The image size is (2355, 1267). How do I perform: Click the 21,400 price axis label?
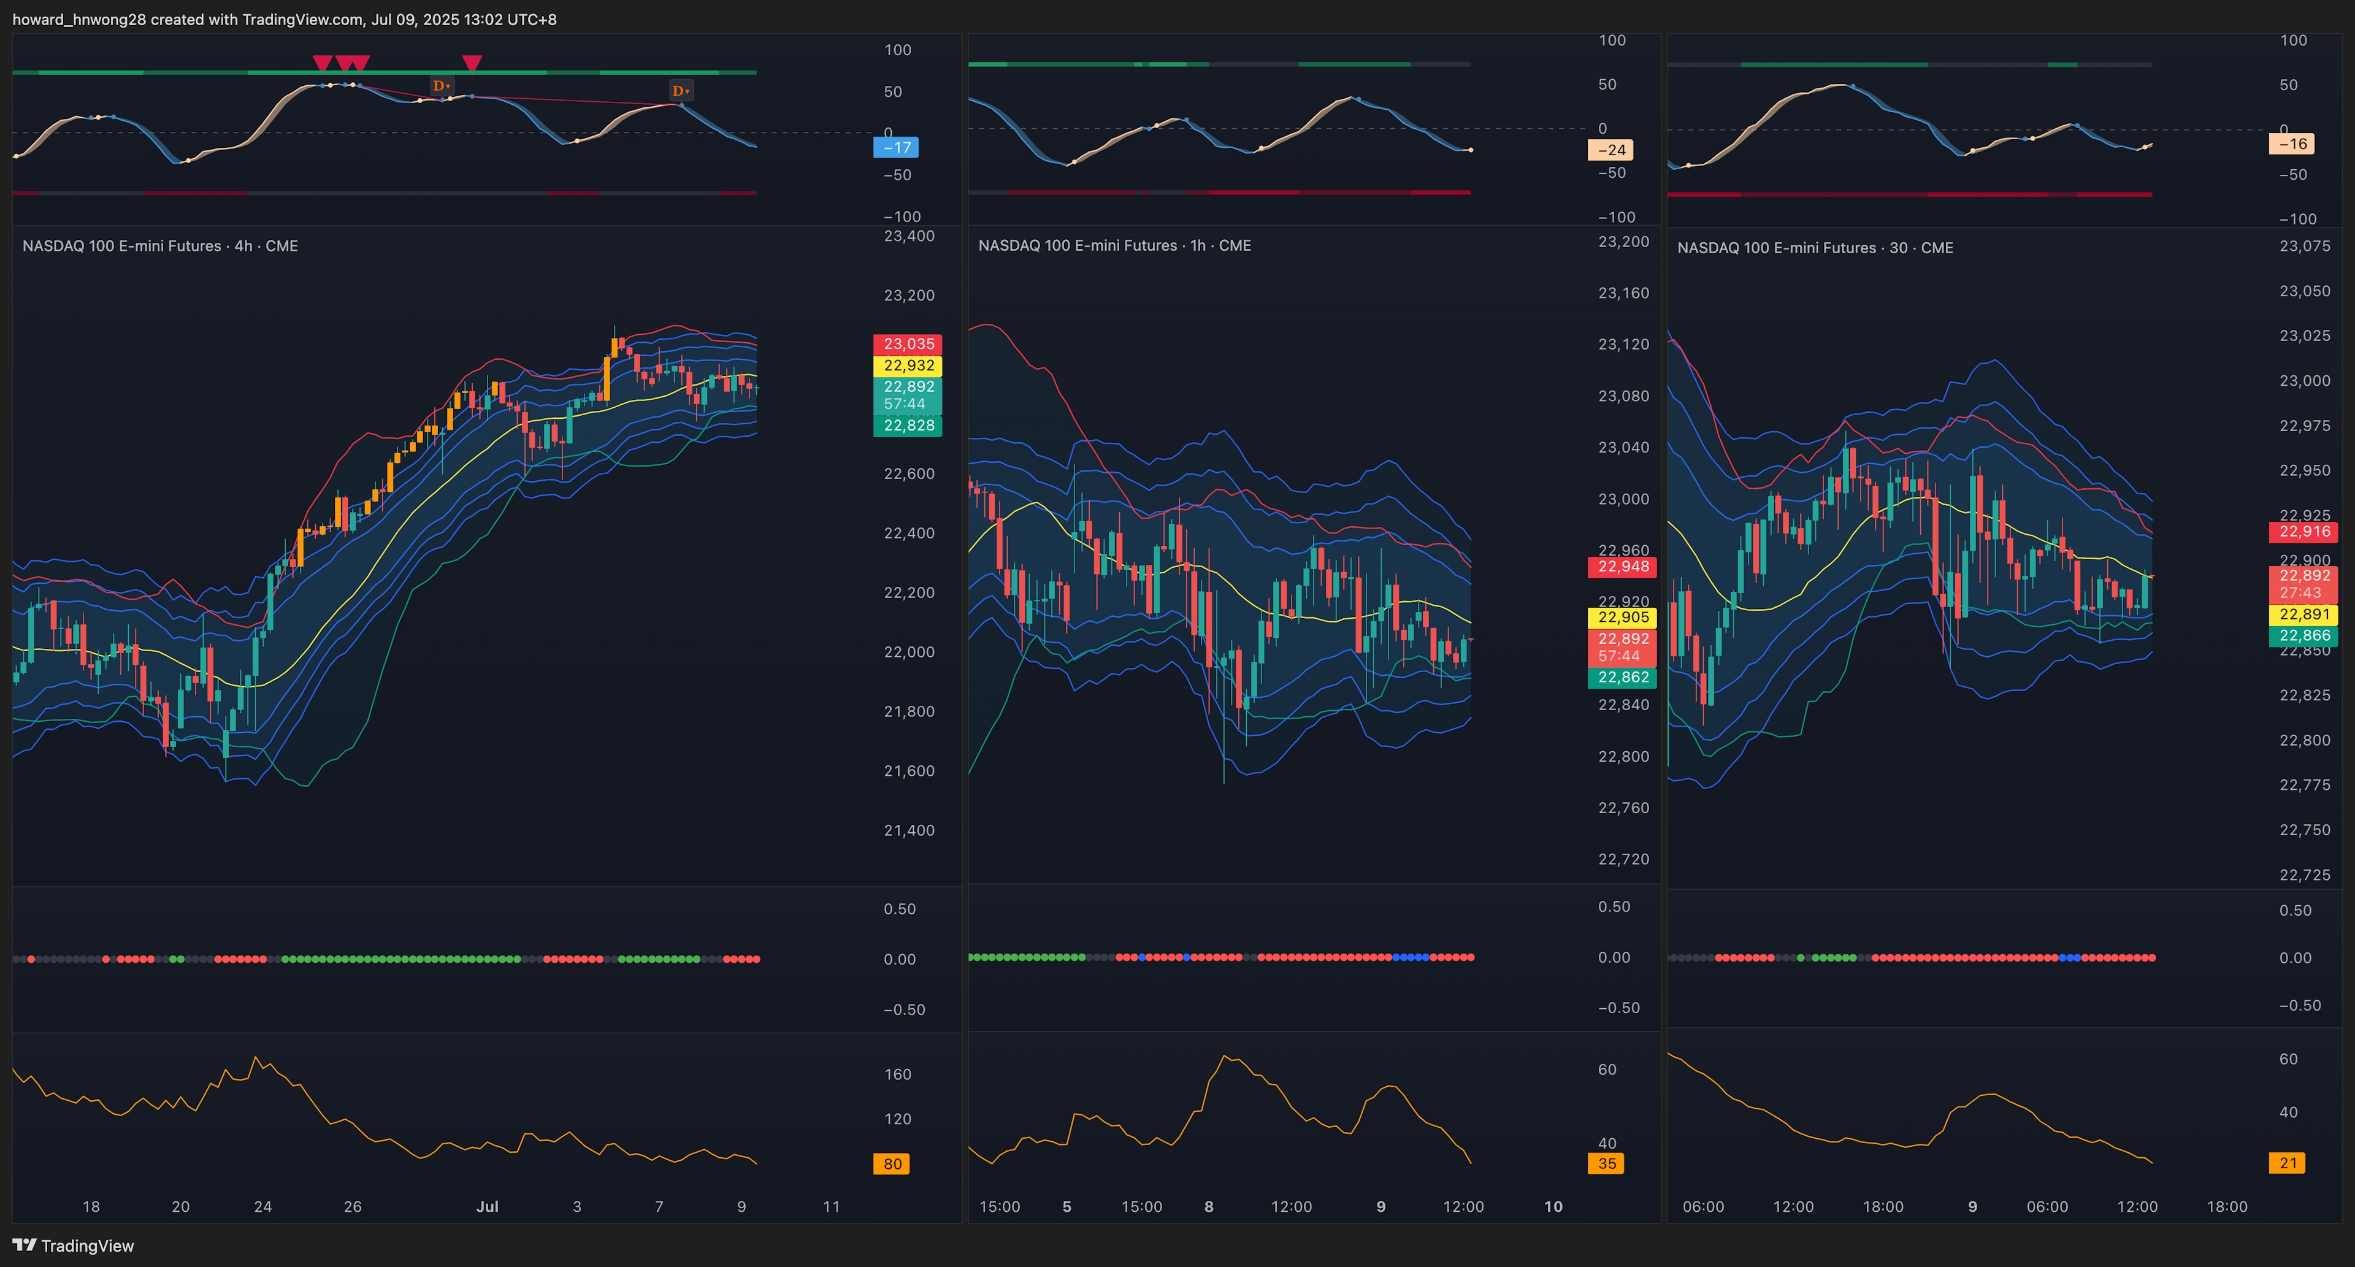(x=909, y=830)
